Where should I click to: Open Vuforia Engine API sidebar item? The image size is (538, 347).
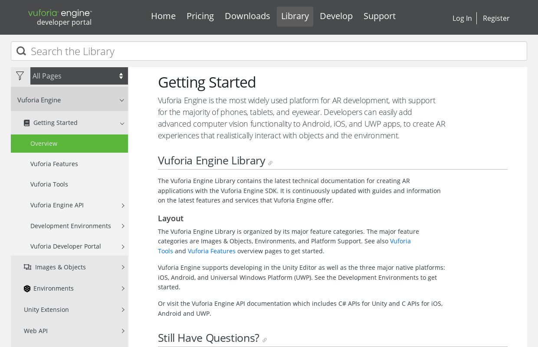point(57,205)
